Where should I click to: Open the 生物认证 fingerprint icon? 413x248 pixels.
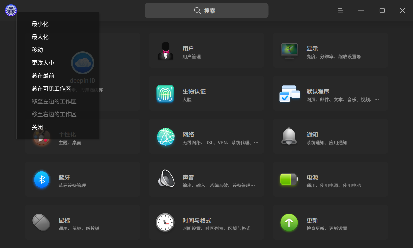[x=165, y=94]
